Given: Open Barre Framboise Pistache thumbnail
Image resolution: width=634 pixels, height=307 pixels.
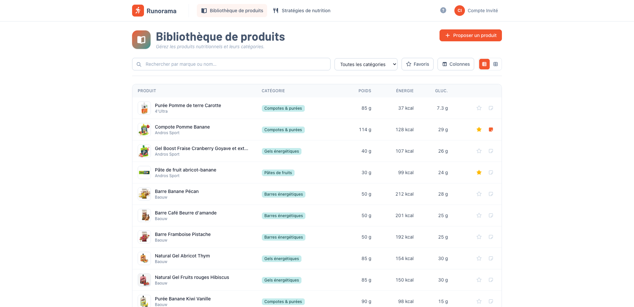Looking at the screenshot, I should tap(144, 237).
